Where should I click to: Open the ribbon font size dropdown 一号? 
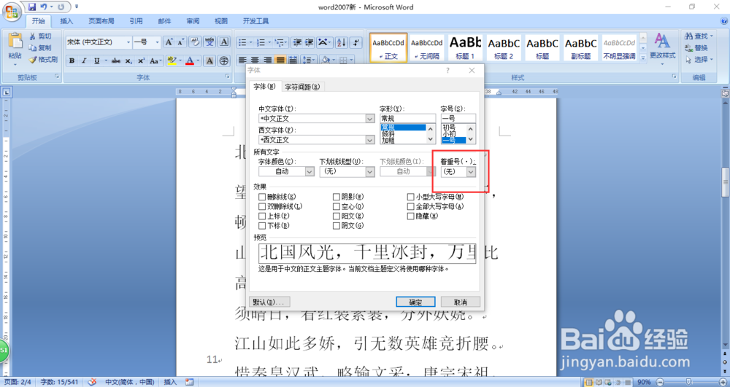pos(158,42)
